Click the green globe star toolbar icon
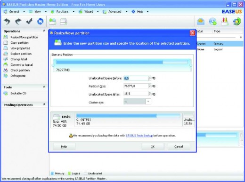The height and width of the screenshot is (182, 245). coord(237,22)
